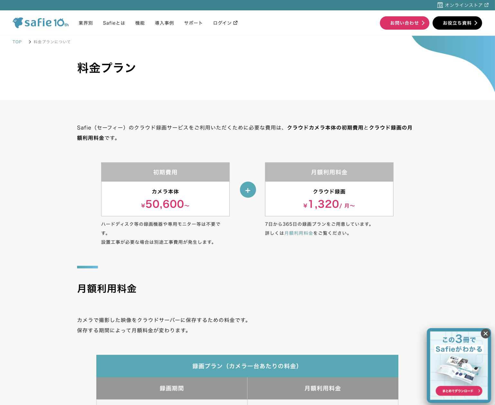Image resolution: width=495 pixels, height=405 pixels.
Task: Click the 料金プランについて breadcrumb text
Action: 52,42
